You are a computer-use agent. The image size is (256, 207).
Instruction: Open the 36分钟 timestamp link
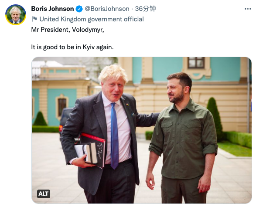pos(145,9)
